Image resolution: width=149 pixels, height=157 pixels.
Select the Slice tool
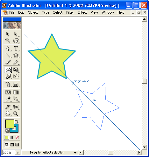pos(8,107)
